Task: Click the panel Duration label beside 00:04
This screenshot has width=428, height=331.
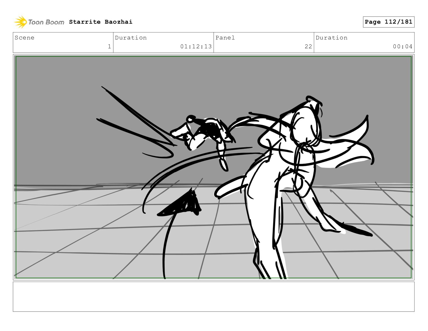Action: pyautogui.click(x=332, y=38)
